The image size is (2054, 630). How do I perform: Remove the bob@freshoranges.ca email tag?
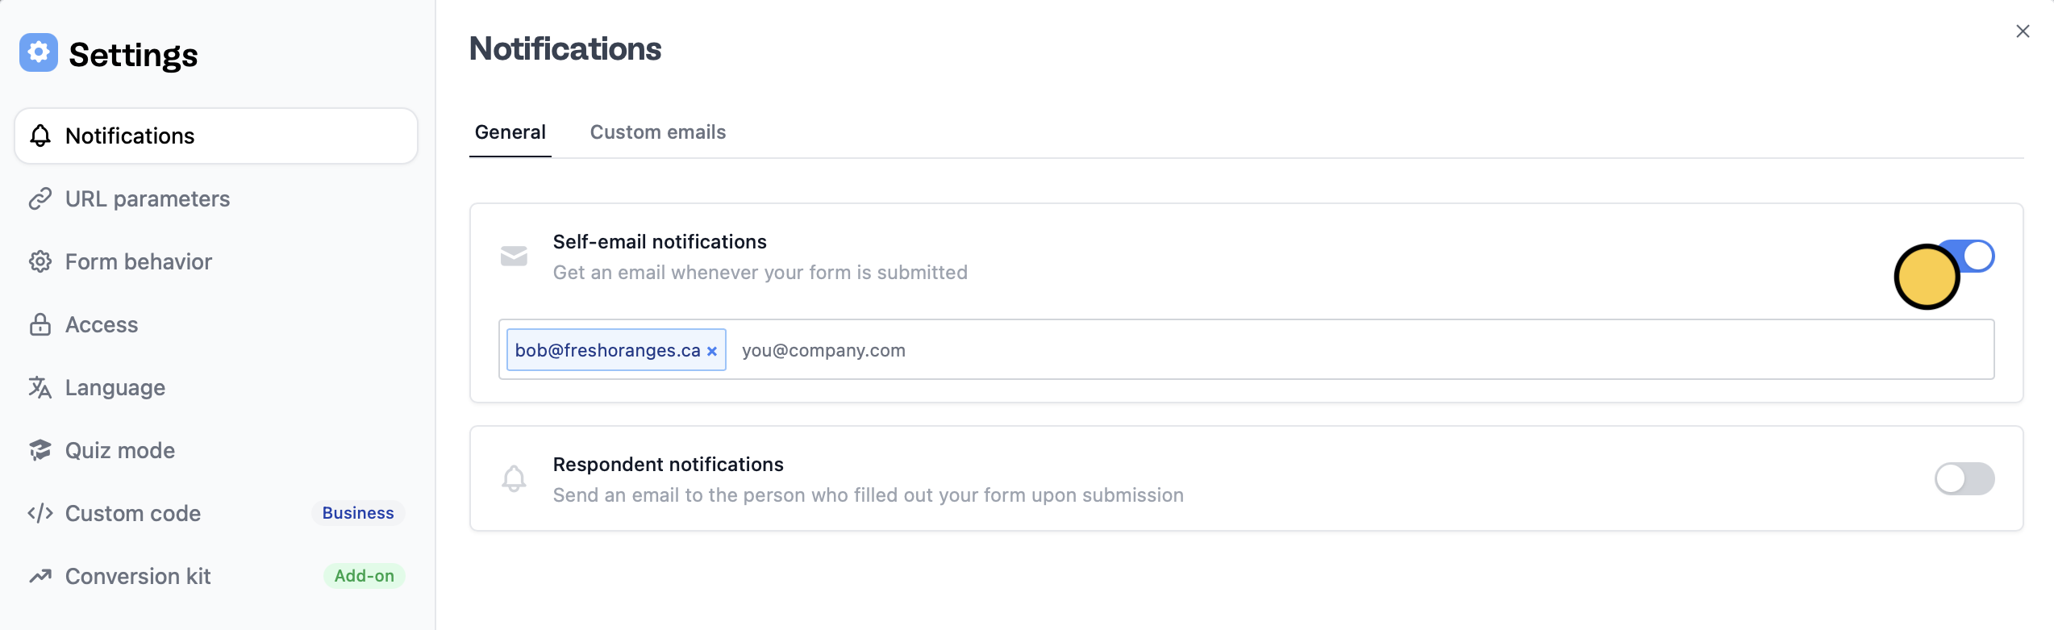tap(712, 351)
